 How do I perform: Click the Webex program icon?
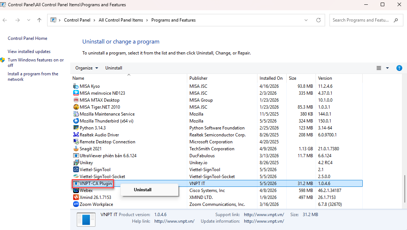click(76, 190)
